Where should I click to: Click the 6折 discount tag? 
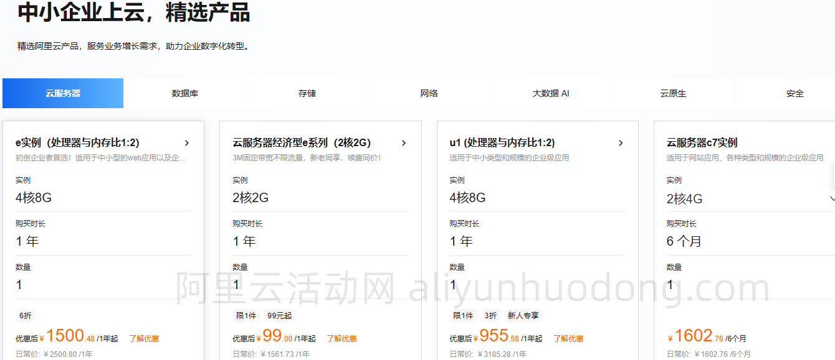(26, 316)
